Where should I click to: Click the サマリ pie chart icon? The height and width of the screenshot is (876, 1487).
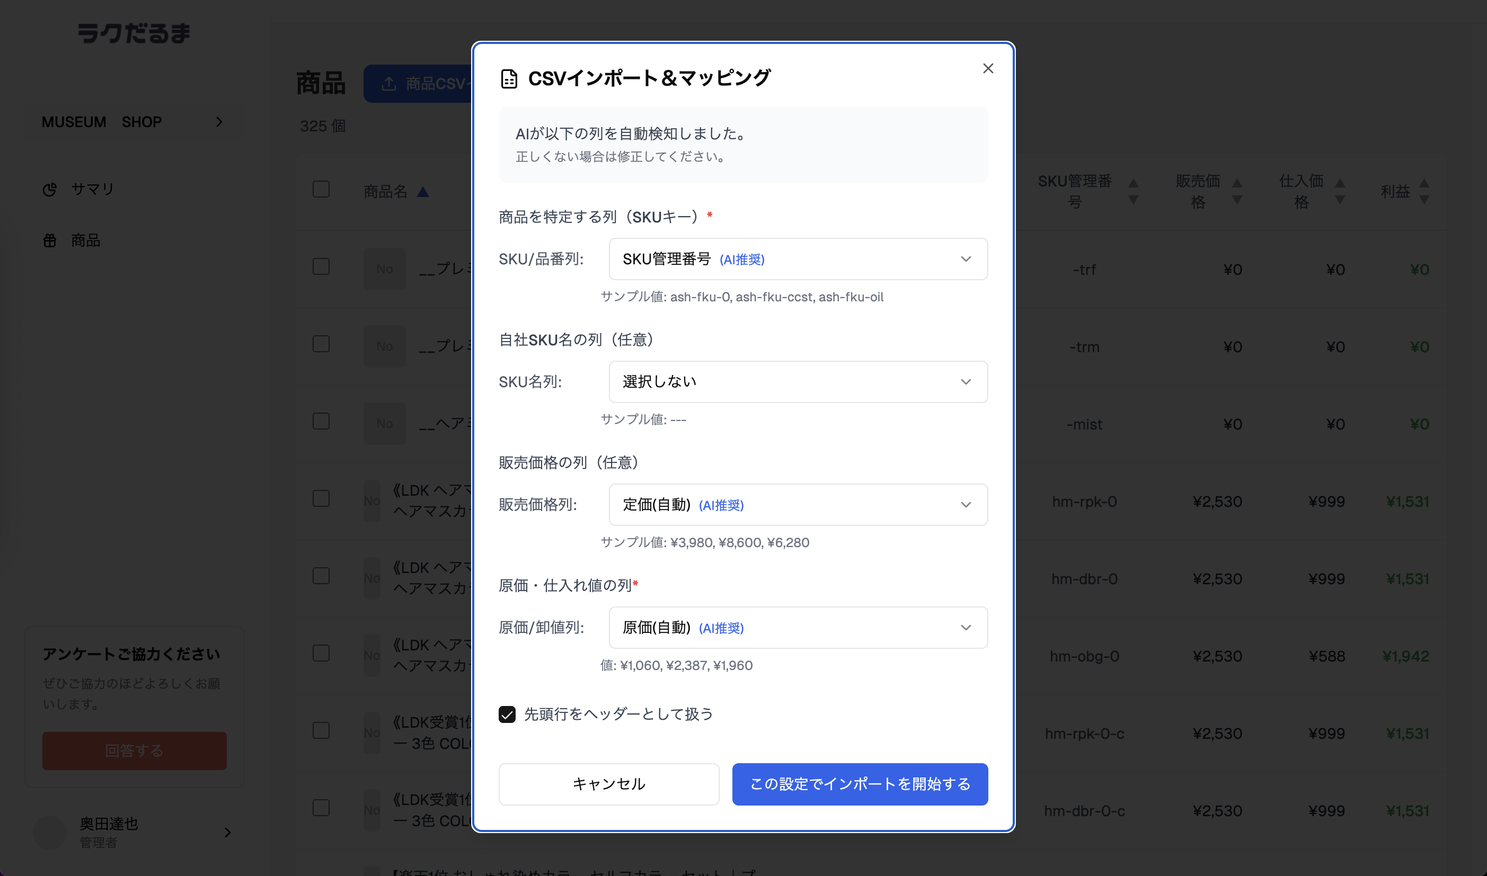coord(50,189)
